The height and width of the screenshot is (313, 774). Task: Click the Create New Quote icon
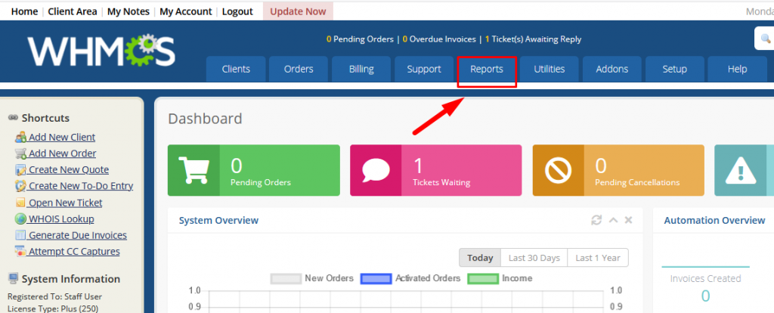(20, 170)
